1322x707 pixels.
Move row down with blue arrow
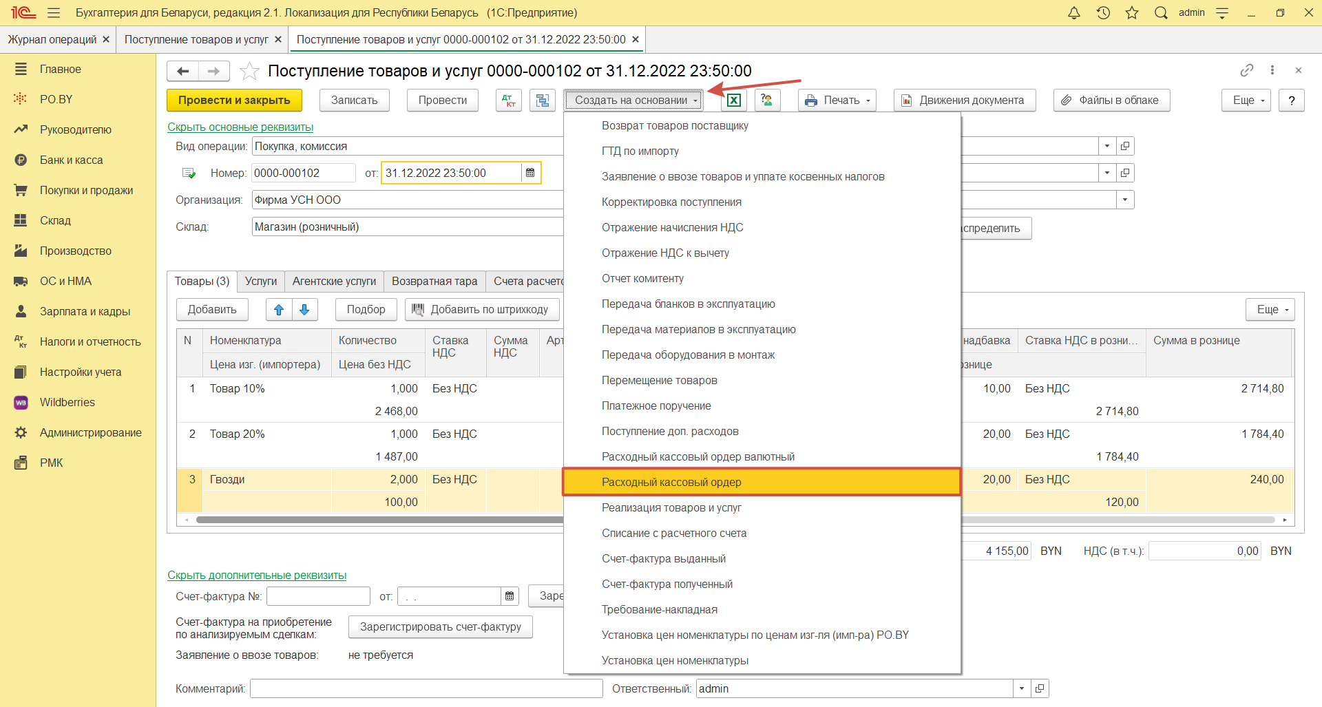tap(304, 310)
